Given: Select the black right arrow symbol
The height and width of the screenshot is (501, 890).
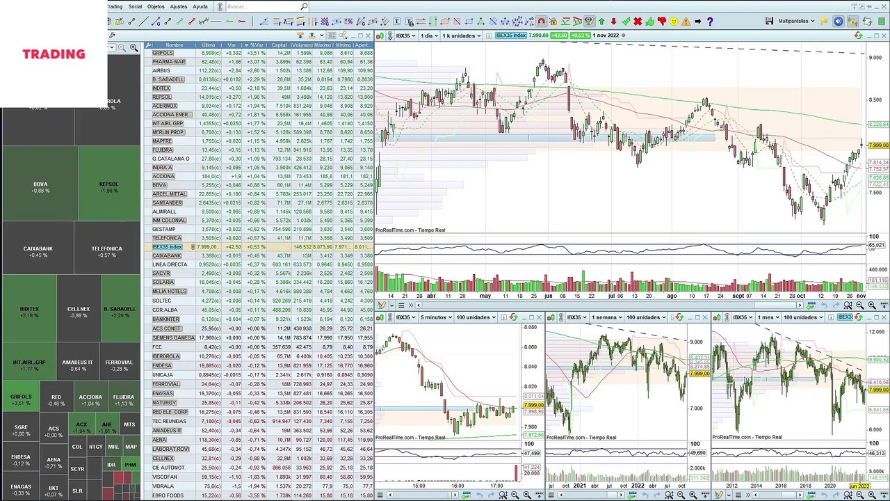Looking at the screenshot, I should (698, 22).
